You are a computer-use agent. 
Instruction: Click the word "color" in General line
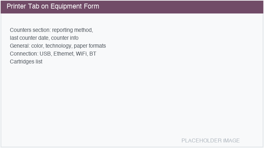point(38,46)
